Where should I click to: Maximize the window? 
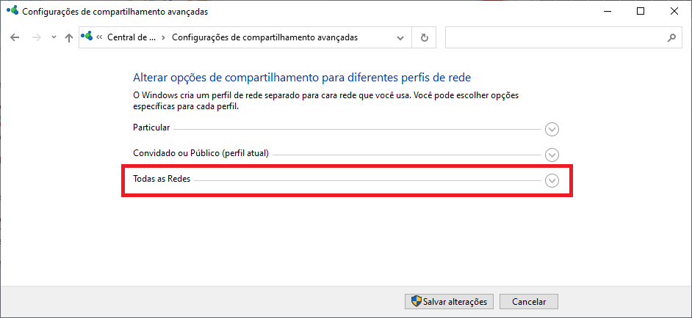click(x=641, y=11)
